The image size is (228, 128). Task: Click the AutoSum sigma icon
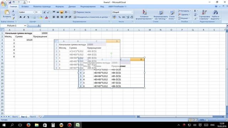coord(195,11)
